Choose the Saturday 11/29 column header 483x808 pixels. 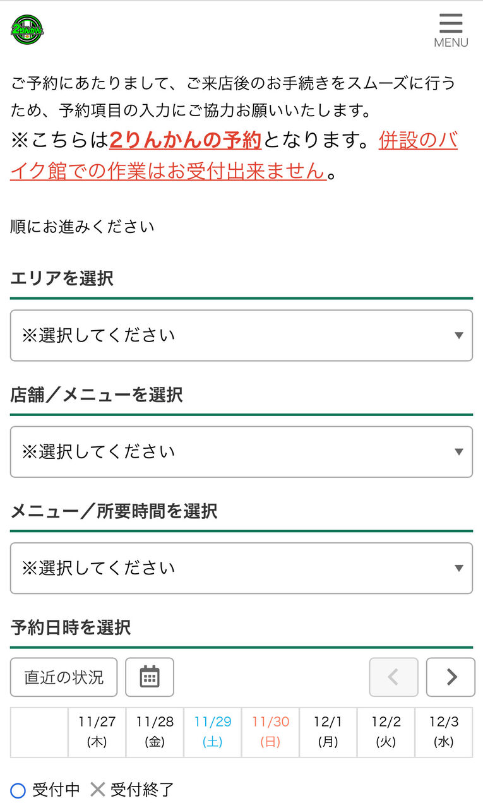pos(213,732)
